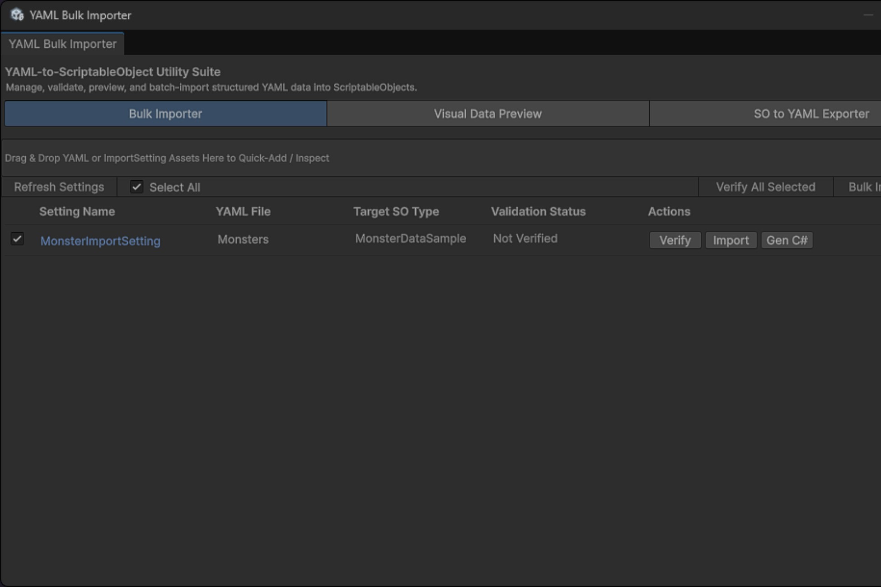Switch to the Bulk Importer mode tab
881x587 pixels.
coord(165,114)
